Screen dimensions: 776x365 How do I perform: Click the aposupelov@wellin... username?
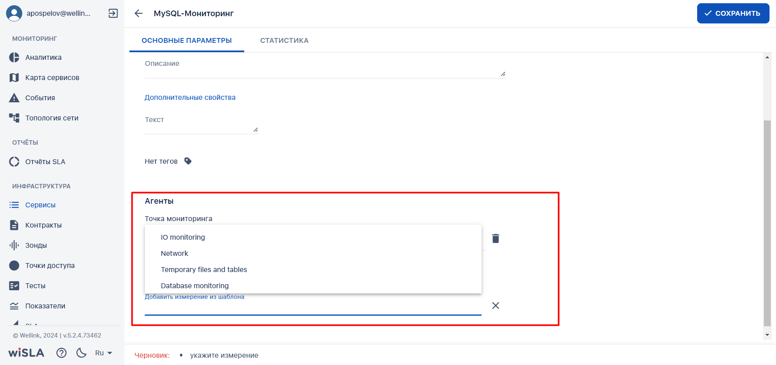(59, 13)
